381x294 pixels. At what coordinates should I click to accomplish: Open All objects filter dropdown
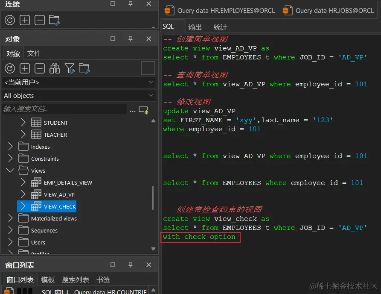[79, 96]
